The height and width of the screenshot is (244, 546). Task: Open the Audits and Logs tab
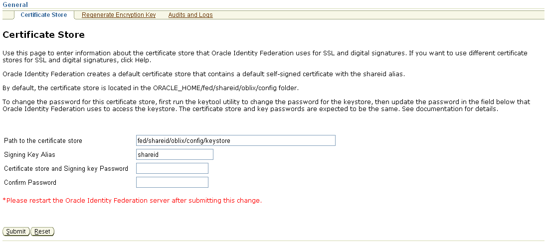(190, 15)
